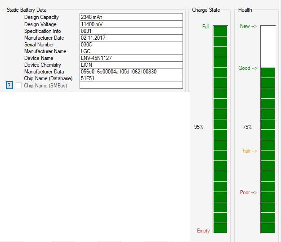
Task: Select the Specification Info value 0031
Action: tap(131, 31)
